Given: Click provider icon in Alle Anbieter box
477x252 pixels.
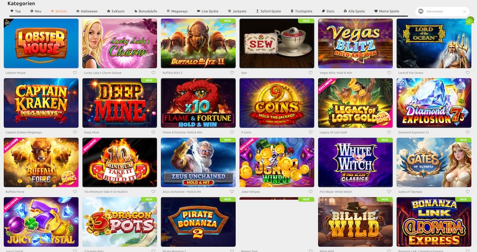Looking at the screenshot, I should [421, 11].
